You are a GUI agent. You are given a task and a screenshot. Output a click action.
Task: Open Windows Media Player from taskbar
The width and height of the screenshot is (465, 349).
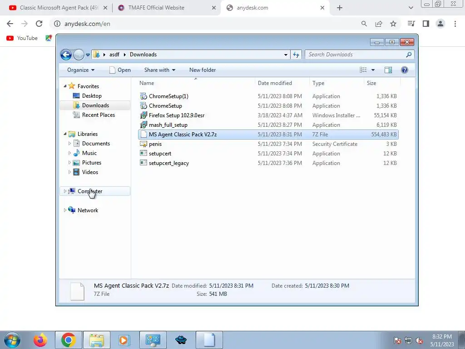click(124, 340)
